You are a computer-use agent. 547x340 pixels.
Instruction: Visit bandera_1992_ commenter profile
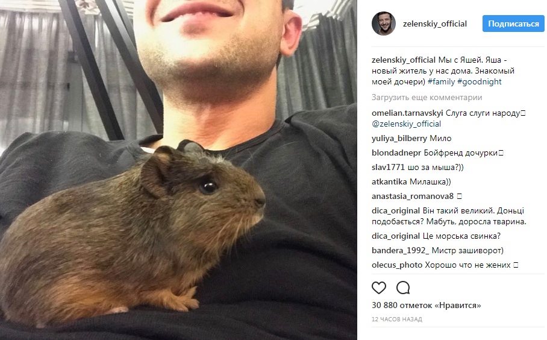click(400, 251)
